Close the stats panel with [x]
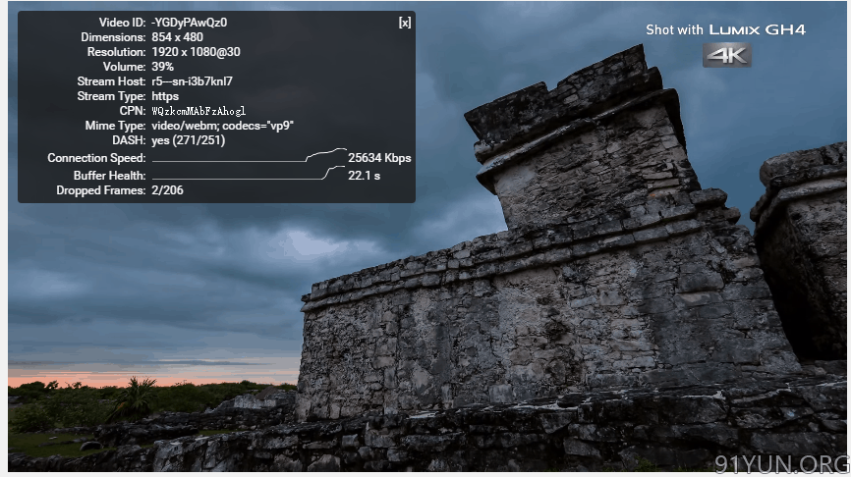The image size is (851, 477). [405, 23]
